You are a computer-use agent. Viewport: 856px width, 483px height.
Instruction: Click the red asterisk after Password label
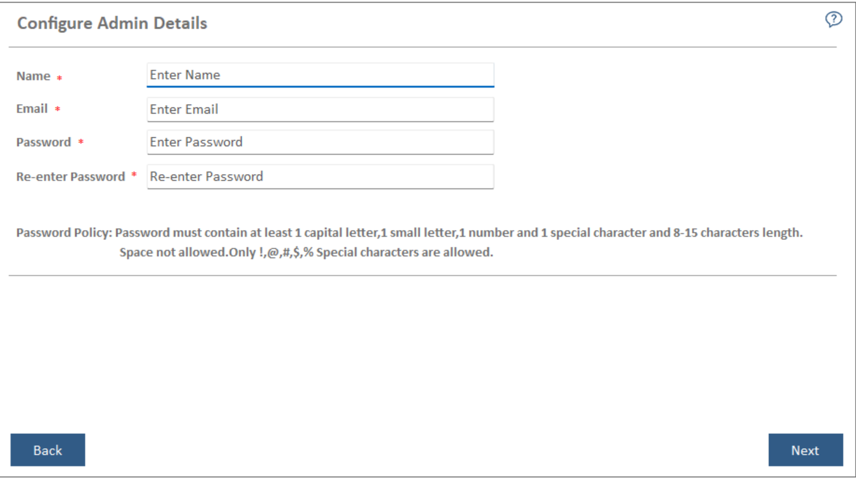[x=81, y=143]
